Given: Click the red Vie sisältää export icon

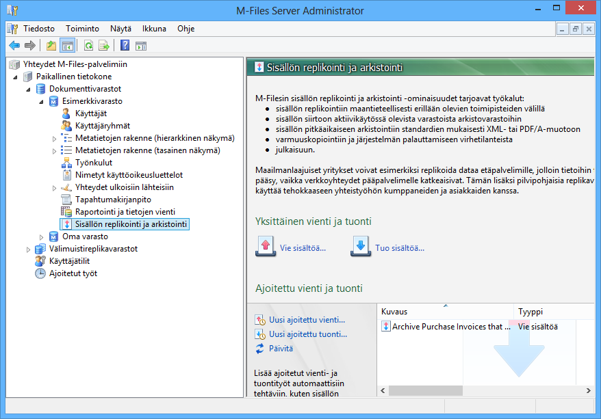Looking at the screenshot, I should tap(266, 245).
